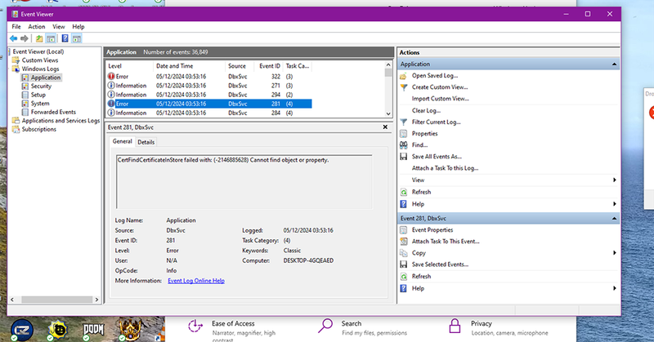Expand the View submenu arrow in Actions
Viewport: 654px width, 342px height.
tap(614, 180)
